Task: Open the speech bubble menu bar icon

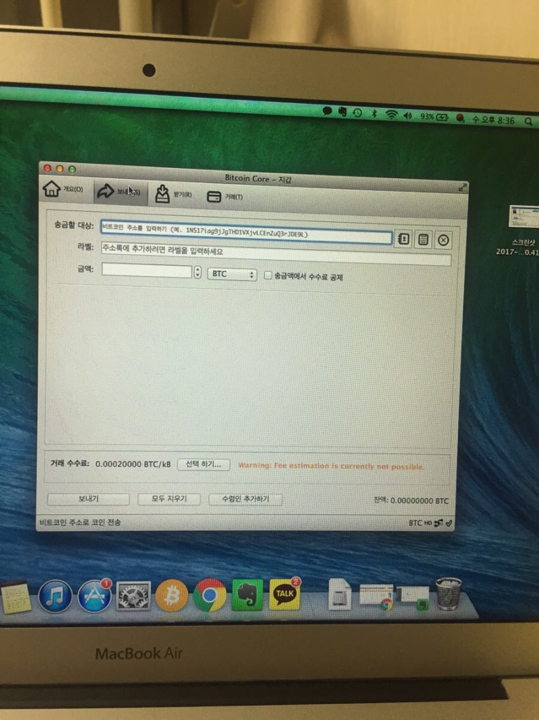Action: (x=327, y=111)
